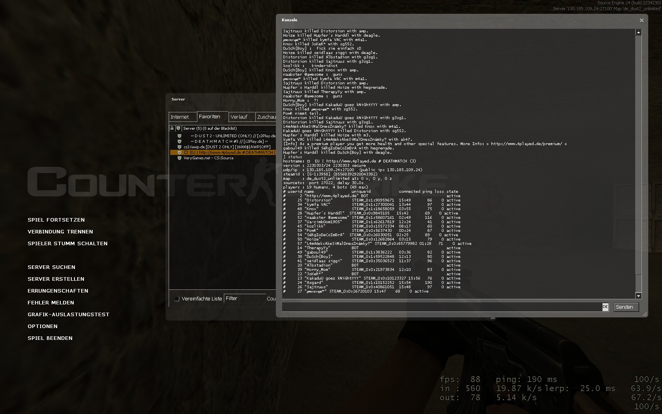Click VAC shield icon of DEATHMATCH #3 row
The height and width of the screenshot is (414, 662).
pos(179,141)
